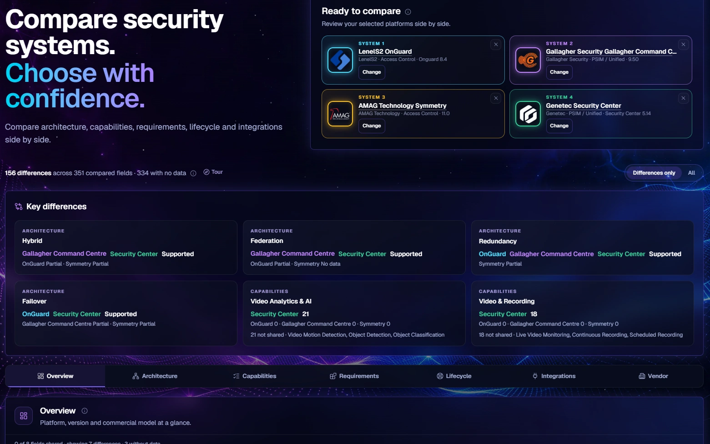Remove System 1 LenelS2 OnGuard card

click(x=496, y=45)
